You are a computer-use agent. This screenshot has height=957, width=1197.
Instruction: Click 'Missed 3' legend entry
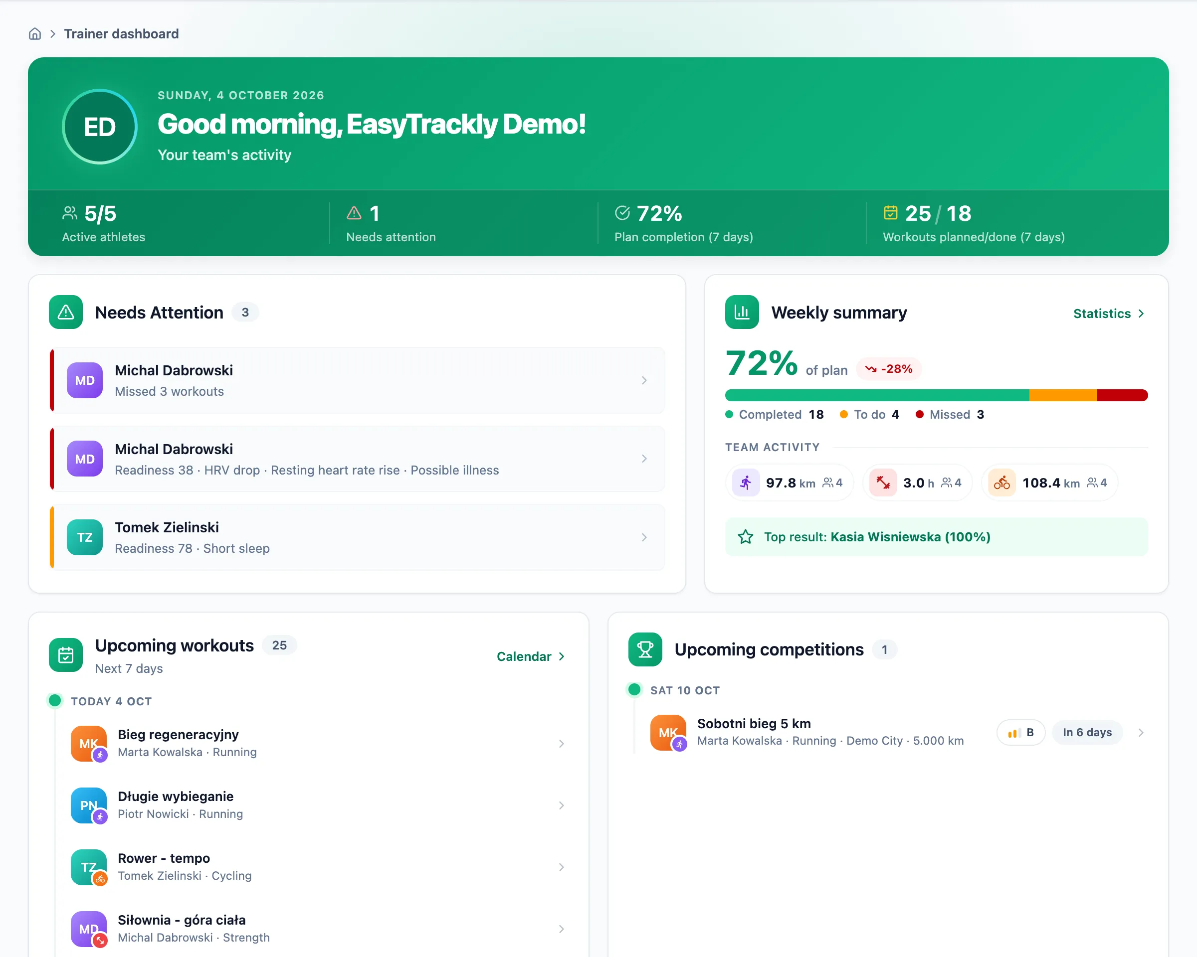click(x=950, y=414)
